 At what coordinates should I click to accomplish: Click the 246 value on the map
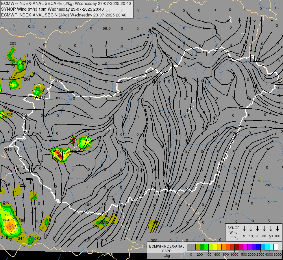(x=6, y=203)
